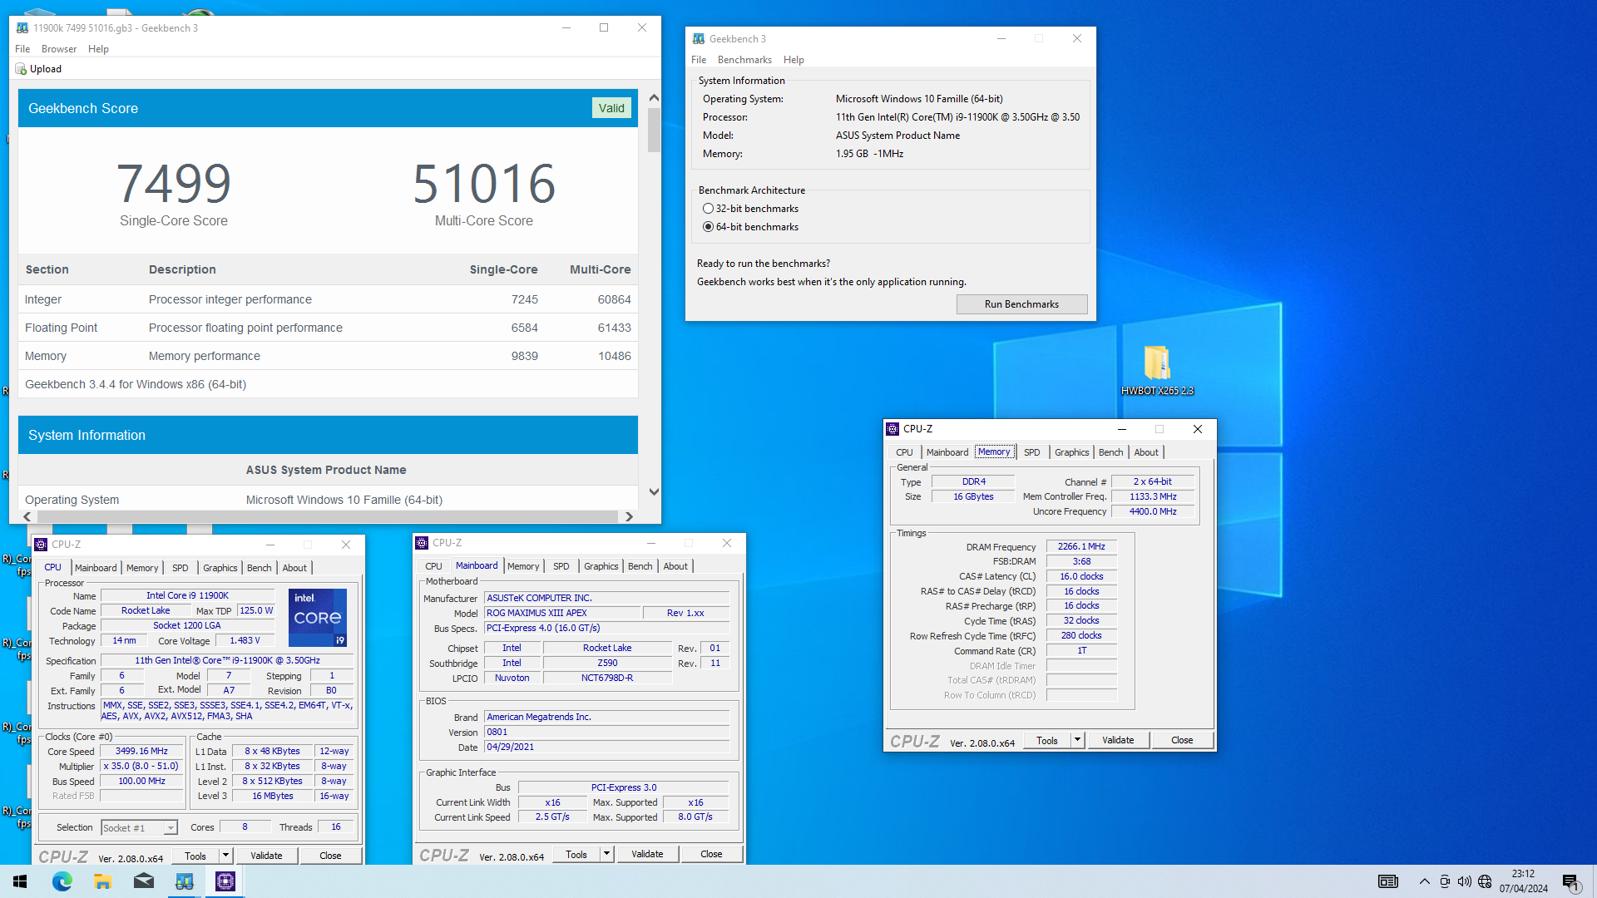Click Valid badge in Geekbench Score header

tap(611, 108)
